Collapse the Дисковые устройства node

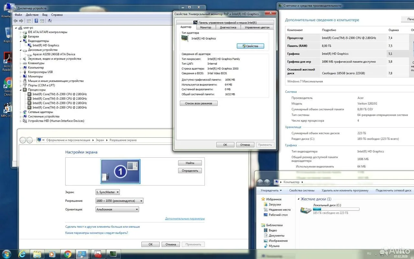21,50
